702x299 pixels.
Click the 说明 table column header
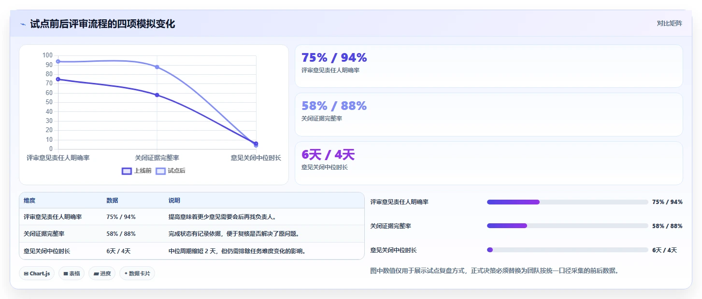(174, 201)
